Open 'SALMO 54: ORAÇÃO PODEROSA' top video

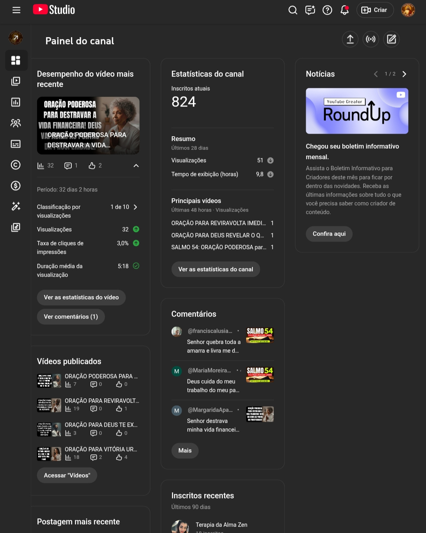[219, 247]
